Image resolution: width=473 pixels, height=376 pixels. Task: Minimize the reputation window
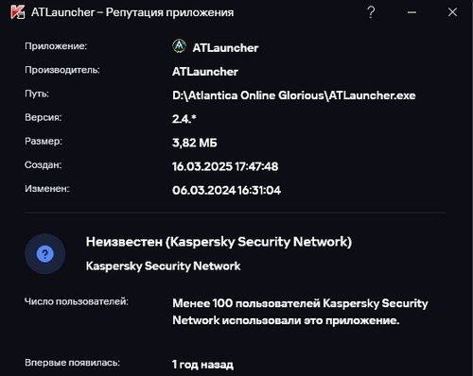coord(412,12)
